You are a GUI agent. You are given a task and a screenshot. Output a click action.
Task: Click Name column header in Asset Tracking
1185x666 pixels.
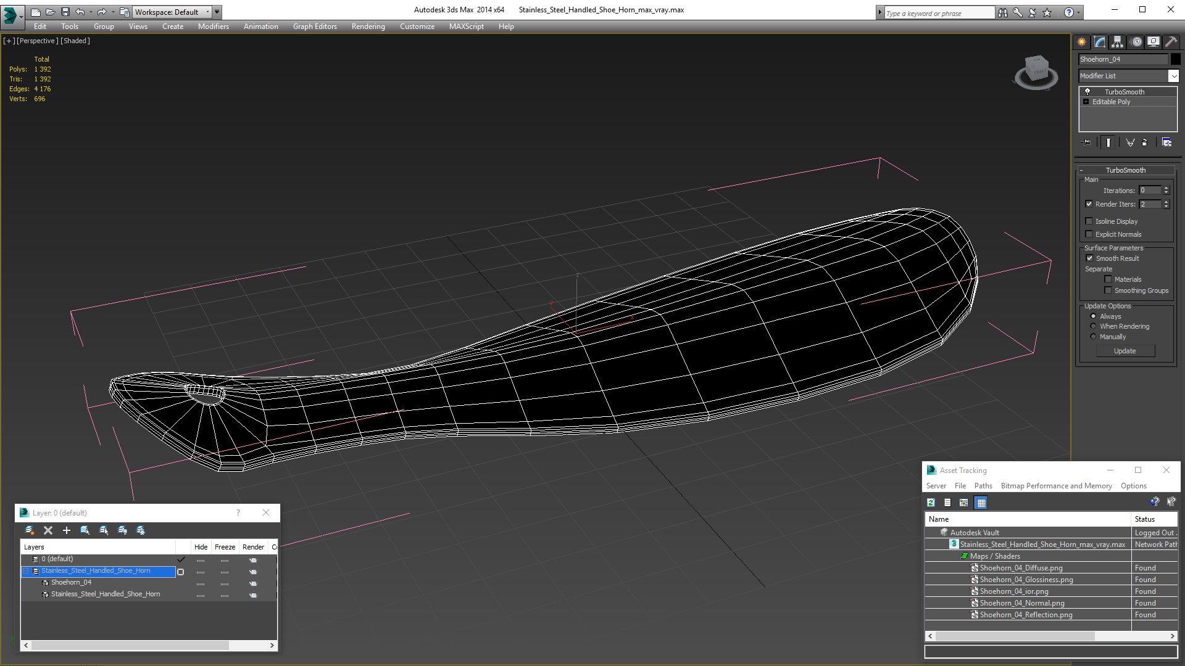1028,519
